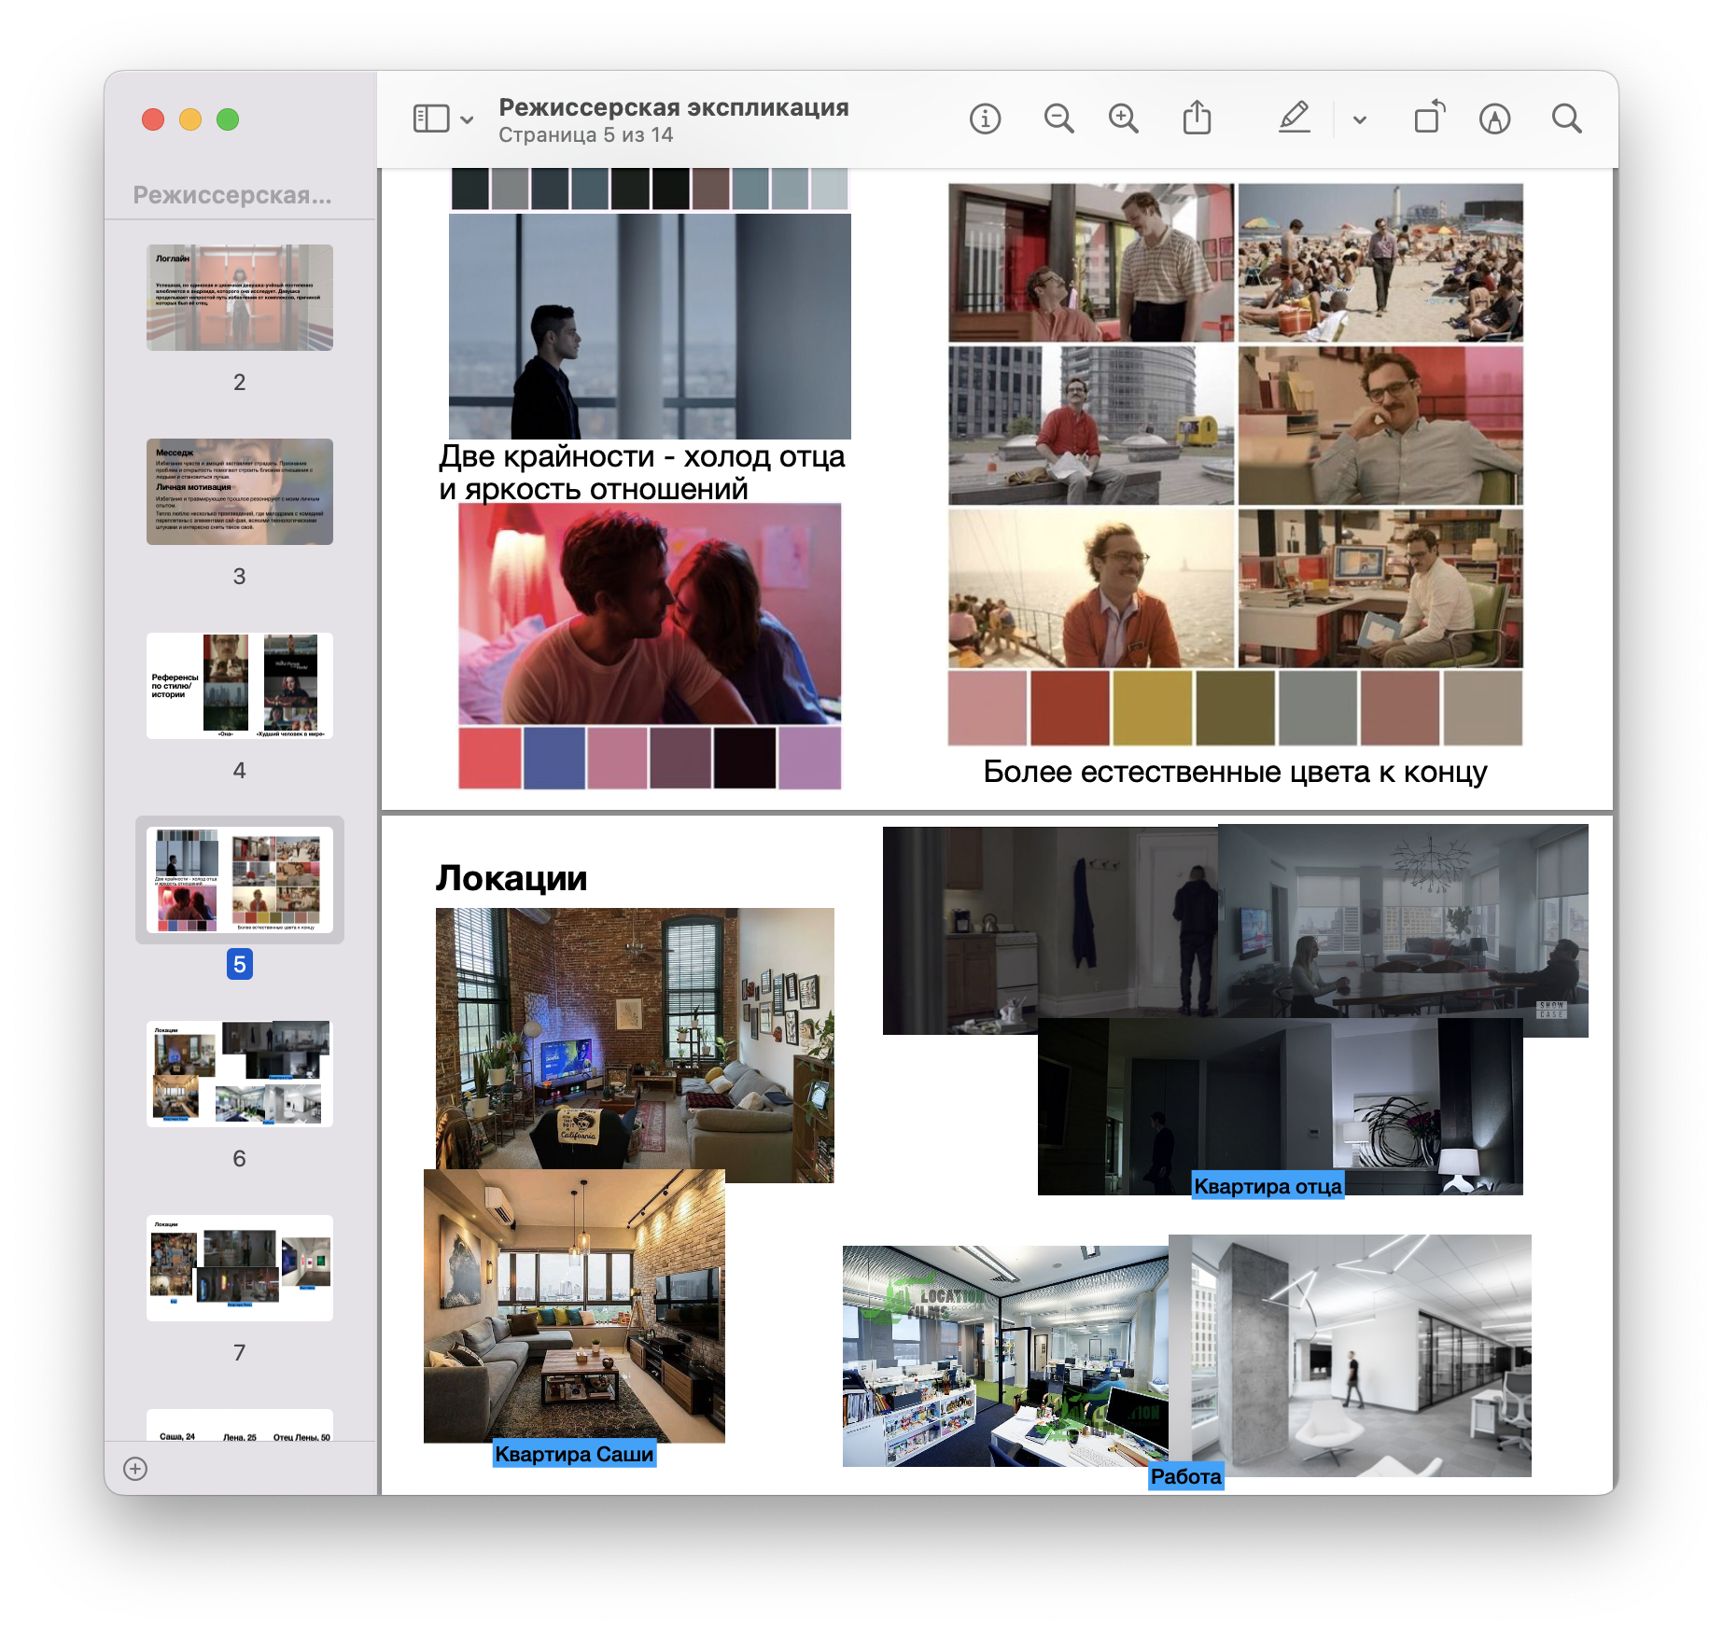Click the caption Более естественные цвета к концу
The height and width of the screenshot is (1633, 1723).
1235,772
